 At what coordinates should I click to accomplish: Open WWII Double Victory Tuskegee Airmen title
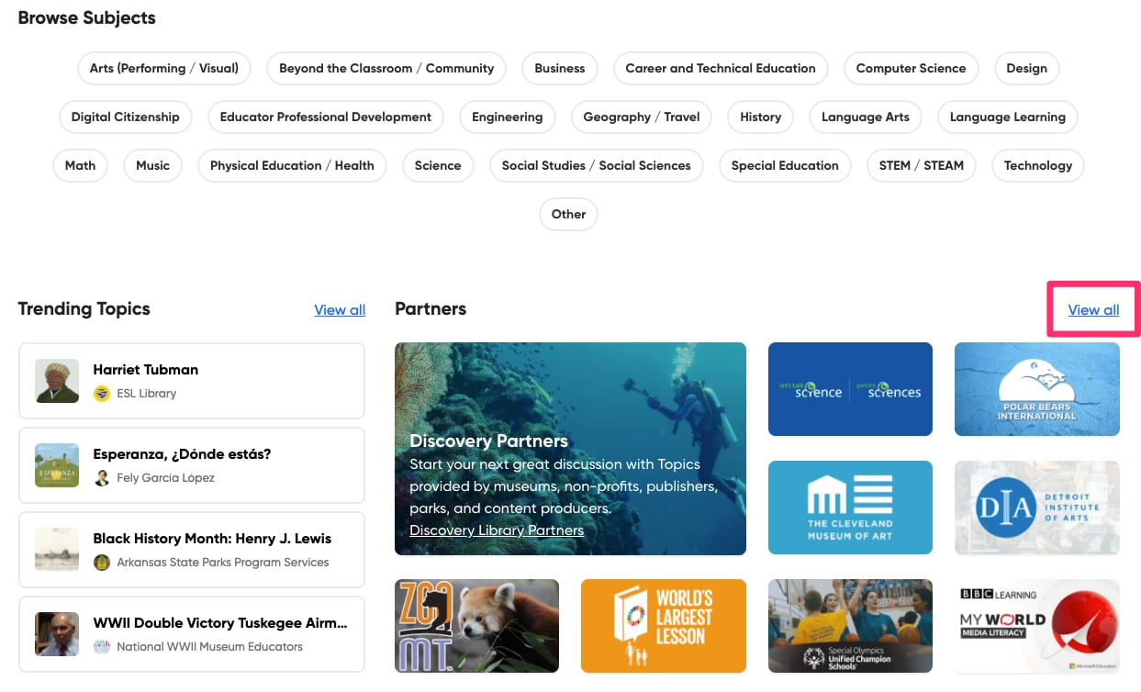(220, 623)
